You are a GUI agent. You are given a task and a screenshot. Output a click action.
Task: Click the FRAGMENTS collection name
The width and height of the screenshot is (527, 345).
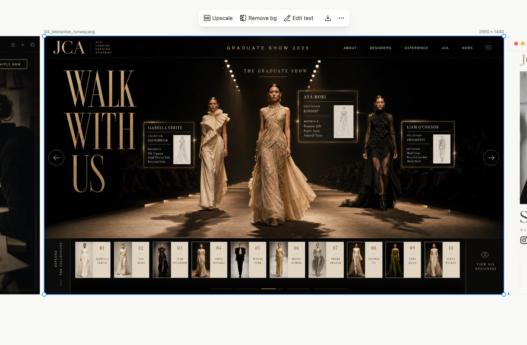pyautogui.click(x=416, y=140)
